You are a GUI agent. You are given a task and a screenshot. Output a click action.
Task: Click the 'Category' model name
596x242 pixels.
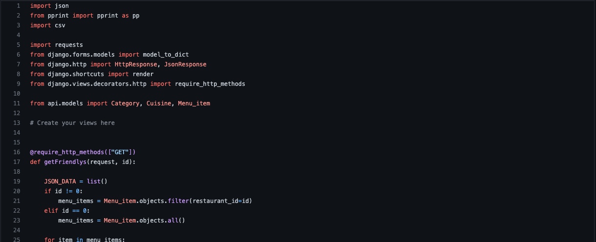[x=125, y=103]
